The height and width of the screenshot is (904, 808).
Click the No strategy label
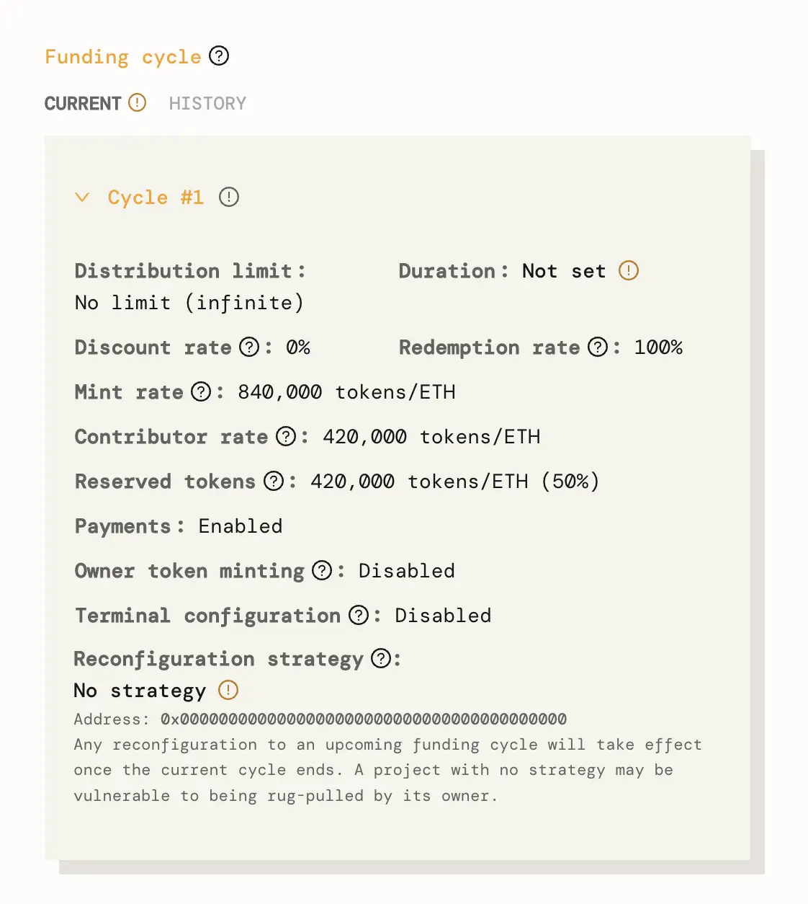coord(140,690)
